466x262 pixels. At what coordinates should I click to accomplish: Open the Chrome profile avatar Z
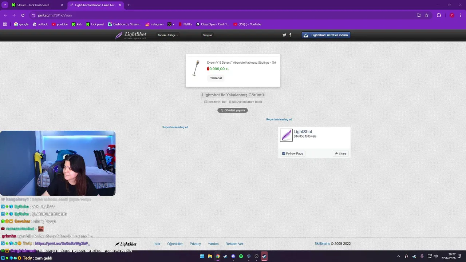452,15
